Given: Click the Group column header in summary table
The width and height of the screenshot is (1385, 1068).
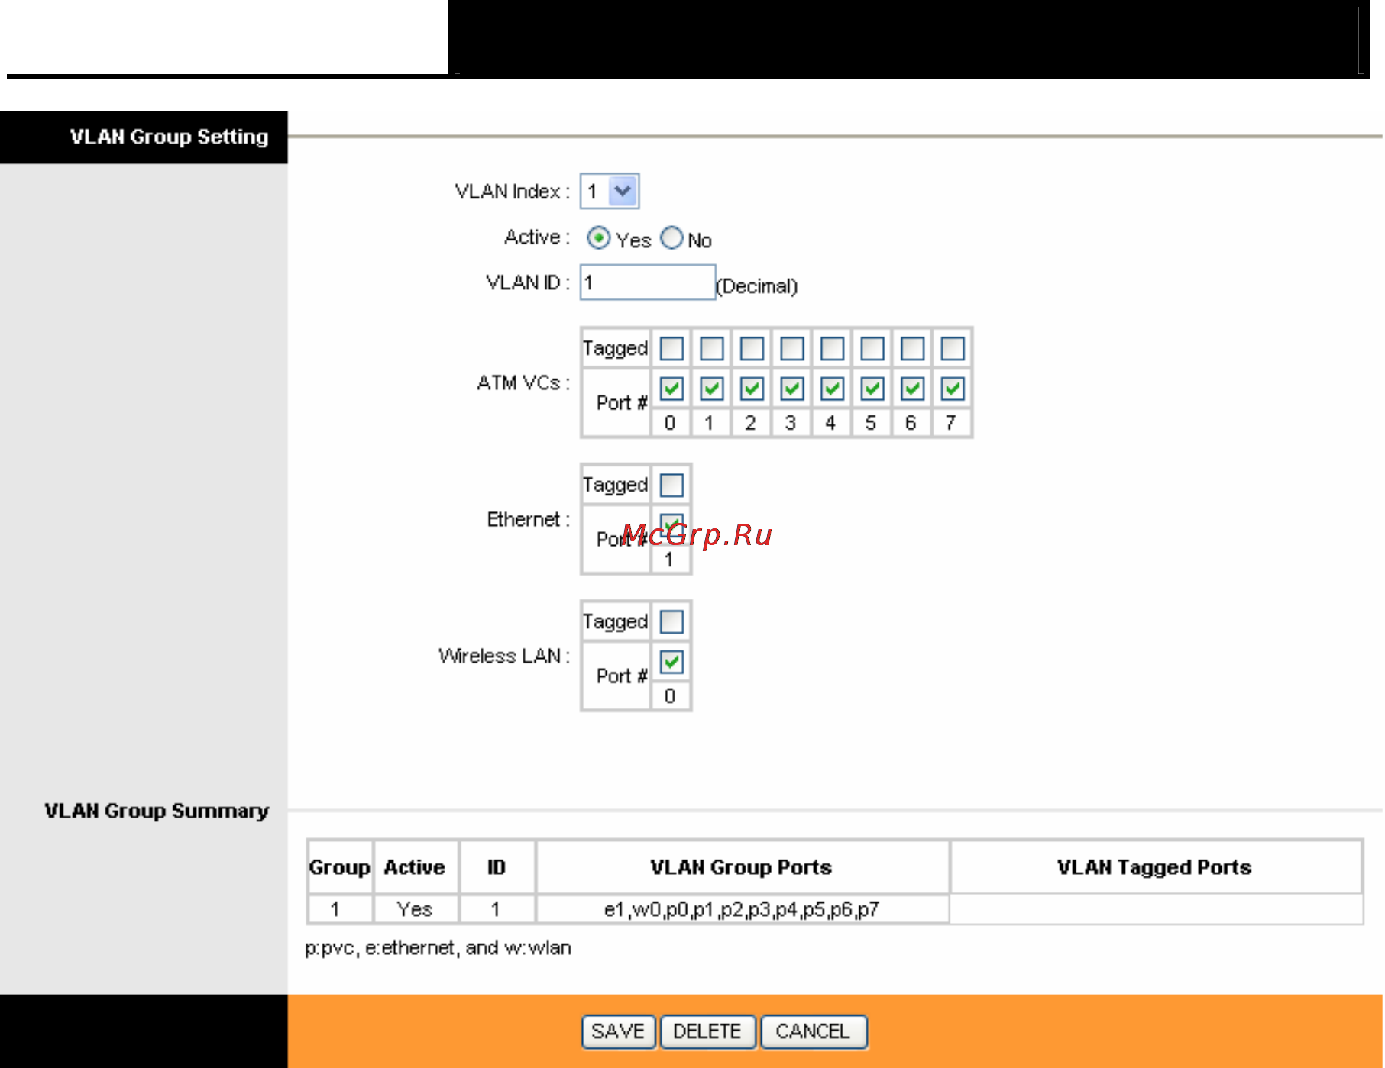Looking at the screenshot, I should coord(340,867).
